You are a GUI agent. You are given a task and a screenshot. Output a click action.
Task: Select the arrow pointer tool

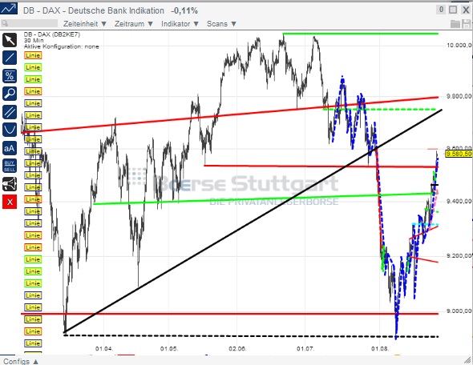click(x=10, y=40)
